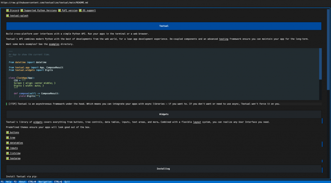The image size is (331, 183).
Task: Click 'Install Textual via pip:' text
Action: (x=22, y=177)
